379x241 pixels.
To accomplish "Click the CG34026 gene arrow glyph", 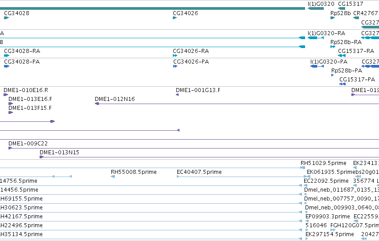I will [175, 18].
